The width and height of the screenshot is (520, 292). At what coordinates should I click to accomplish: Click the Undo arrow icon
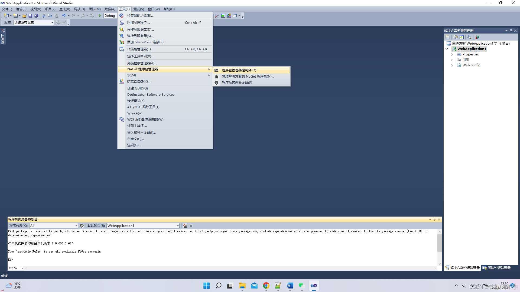click(x=64, y=16)
